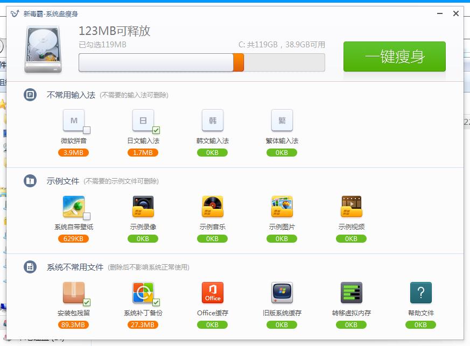This screenshot has height=346, width=470.
Task: Click the 89.3MB size badge
Action: 73,324
